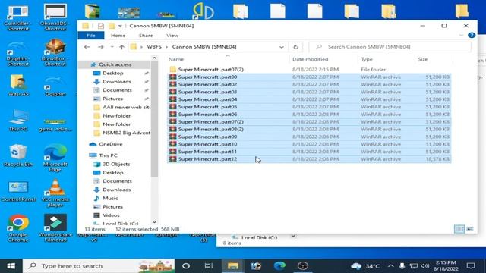This screenshot has width=486, height=273.
Task: Open the NSMB2 Big Advent folder shortcut
Action: pyautogui.click(x=126, y=133)
